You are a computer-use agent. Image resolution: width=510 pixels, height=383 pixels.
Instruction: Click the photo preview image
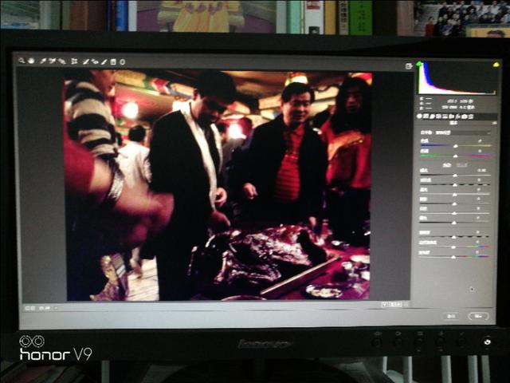(x=218, y=185)
